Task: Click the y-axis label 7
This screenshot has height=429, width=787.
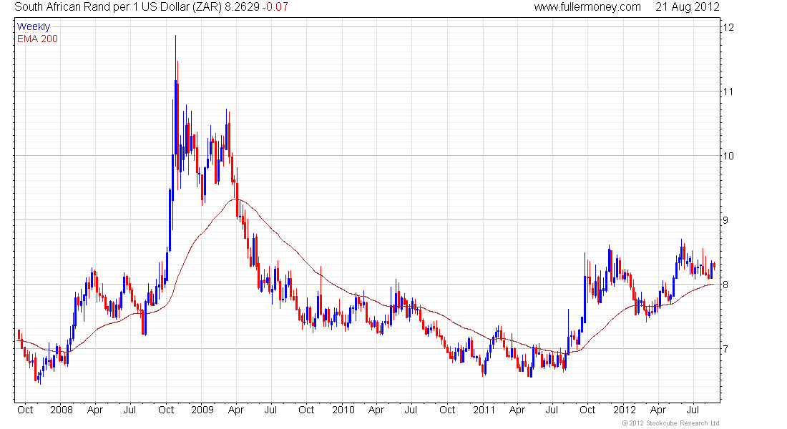Action: coord(725,349)
